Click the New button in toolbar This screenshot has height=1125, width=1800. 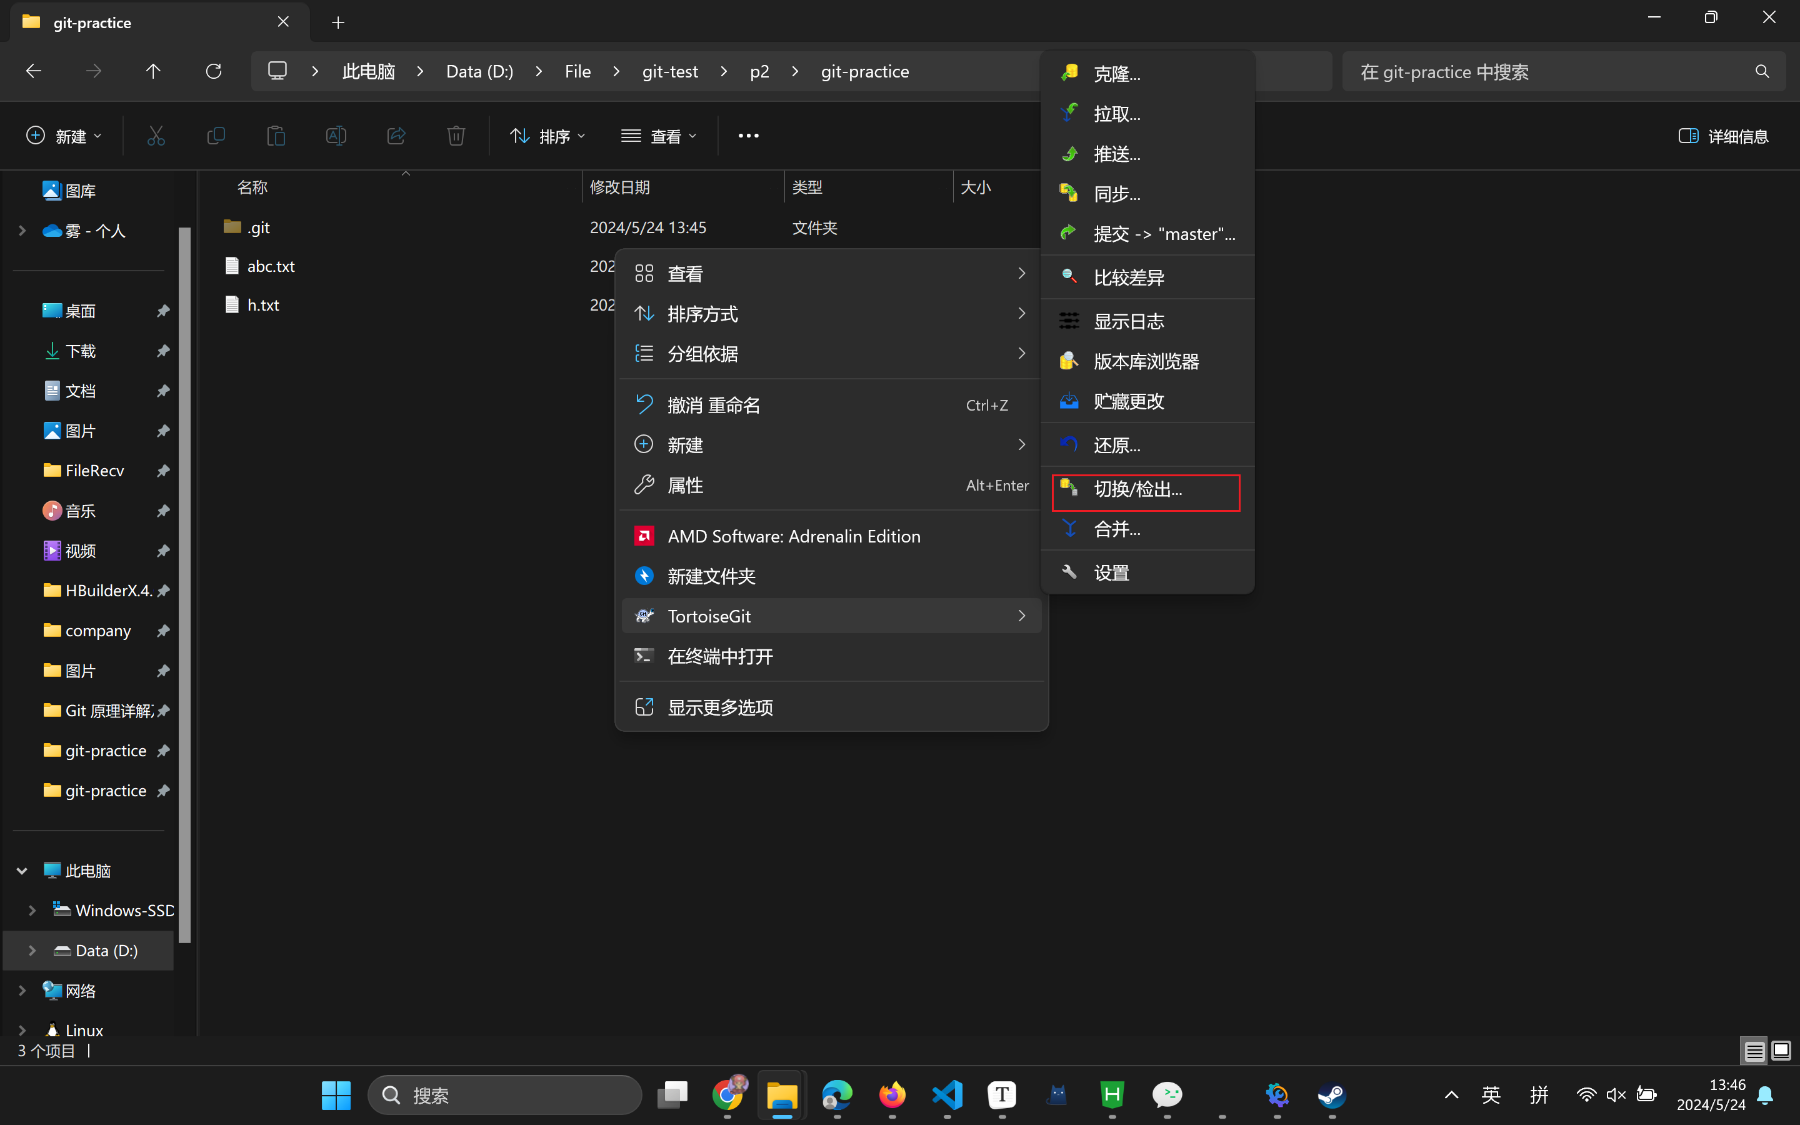tap(64, 136)
